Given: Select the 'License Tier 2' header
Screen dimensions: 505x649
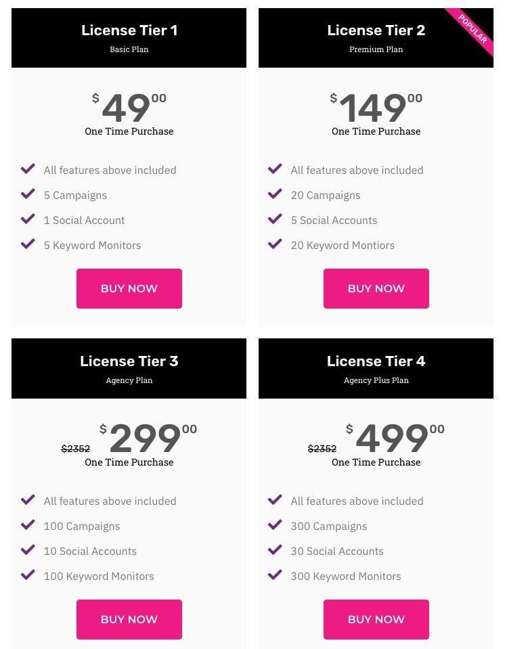Looking at the screenshot, I should (x=376, y=30).
